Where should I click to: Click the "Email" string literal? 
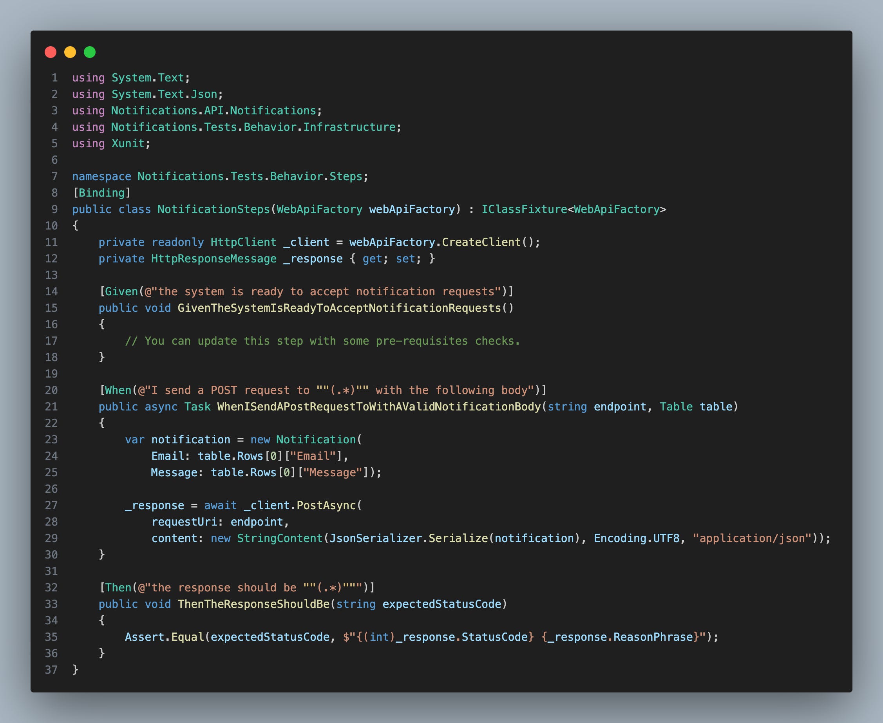coord(313,456)
